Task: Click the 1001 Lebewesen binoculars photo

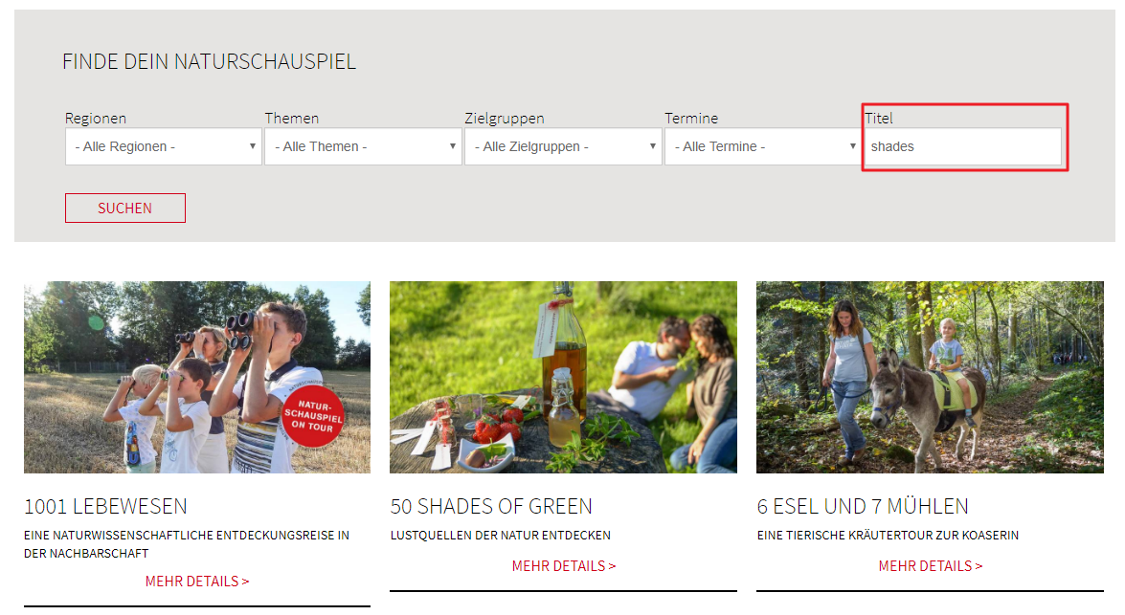Action: [x=197, y=377]
